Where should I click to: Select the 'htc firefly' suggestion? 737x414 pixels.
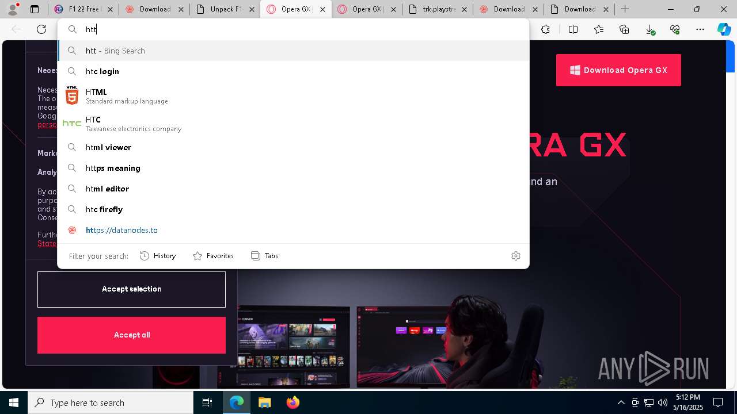293,209
